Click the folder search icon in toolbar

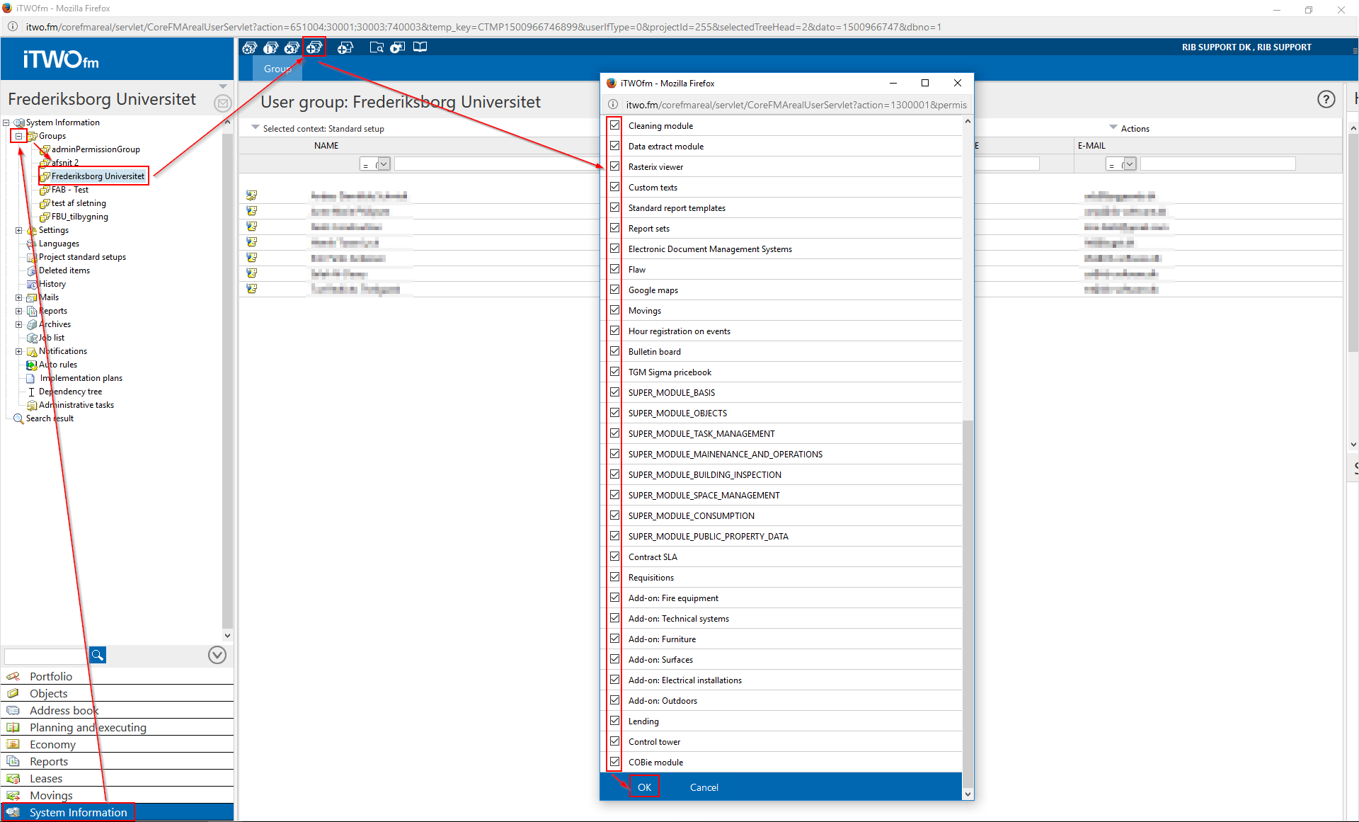pos(377,47)
